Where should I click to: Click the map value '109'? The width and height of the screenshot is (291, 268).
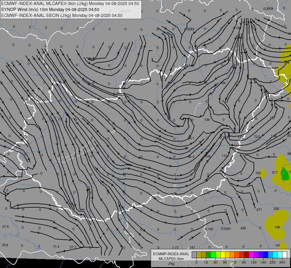pos(207,120)
